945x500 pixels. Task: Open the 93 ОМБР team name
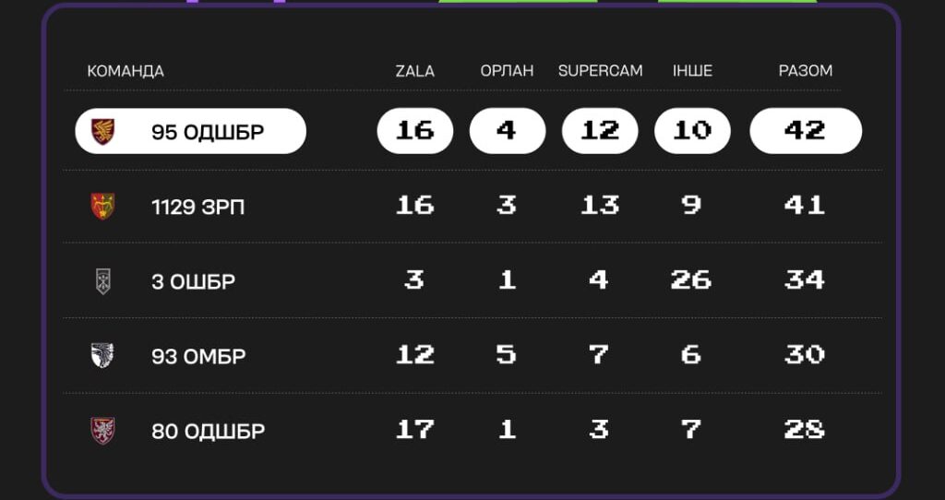click(x=198, y=356)
